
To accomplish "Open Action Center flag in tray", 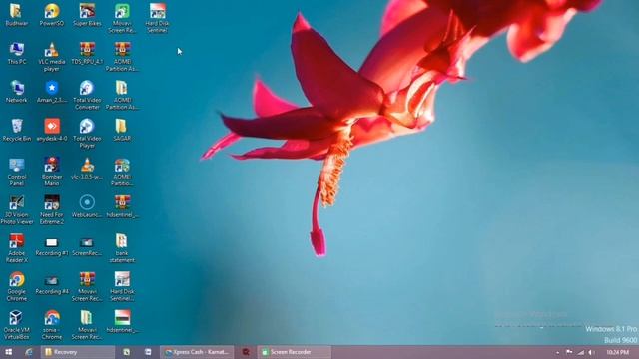I will (569, 352).
